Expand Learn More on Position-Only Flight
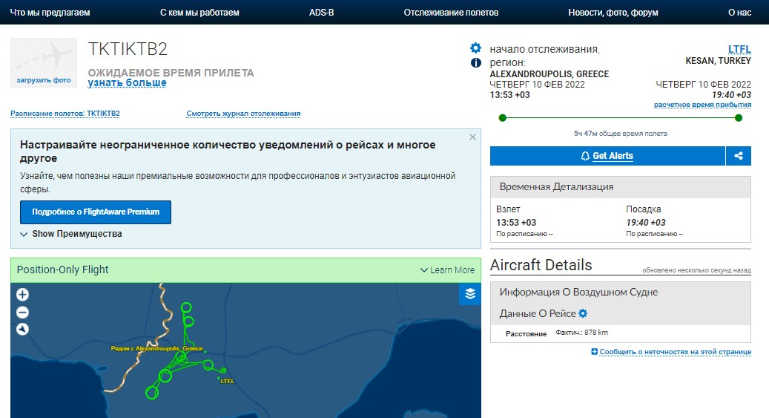Viewport: 769px width, 418px height. (x=447, y=270)
